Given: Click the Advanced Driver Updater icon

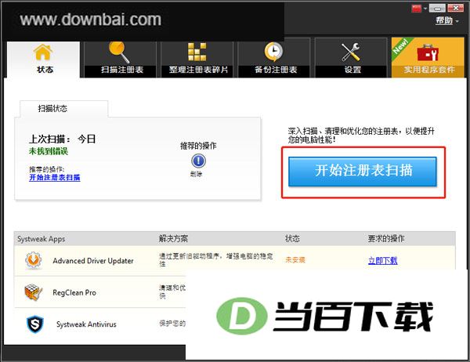Looking at the screenshot, I should click(33, 261).
